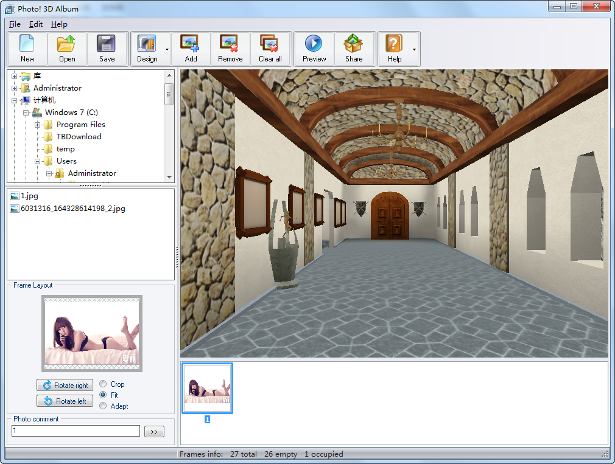Open the Edit menu
This screenshot has width=615, height=464.
pyautogui.click(x=36, y=24)
